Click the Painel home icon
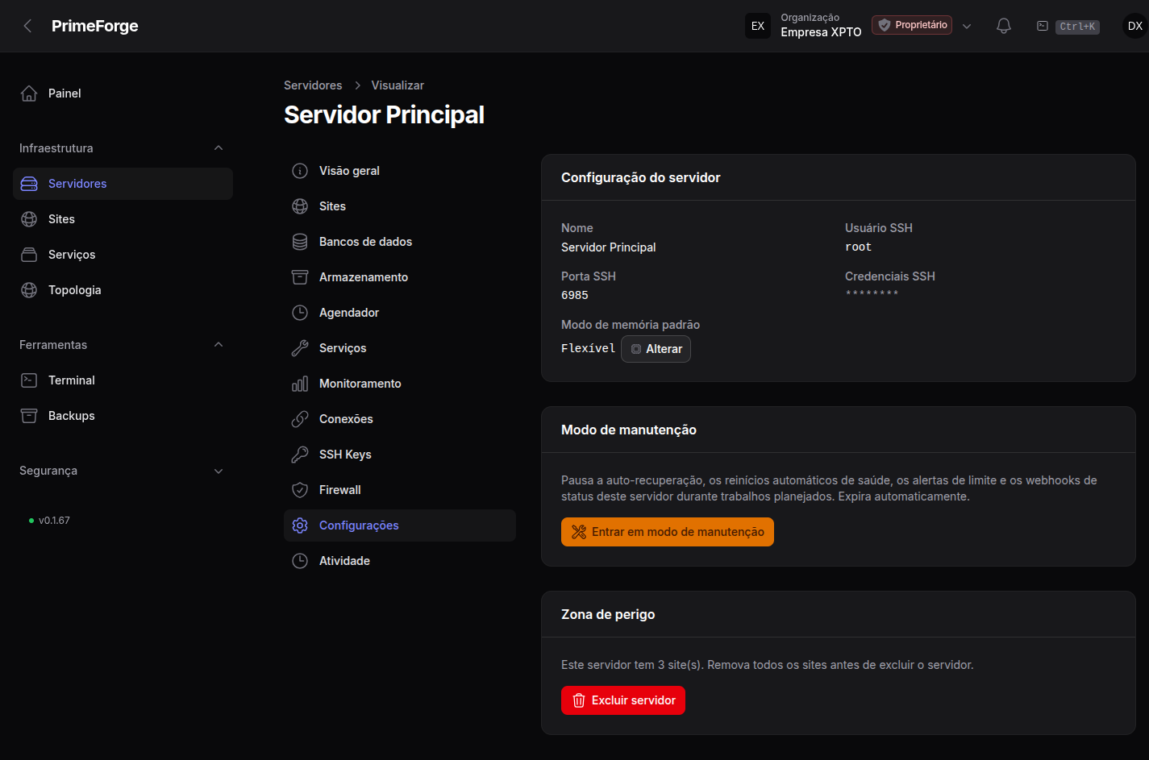The height and width of the screenshot is (760, 1149). 29,93
